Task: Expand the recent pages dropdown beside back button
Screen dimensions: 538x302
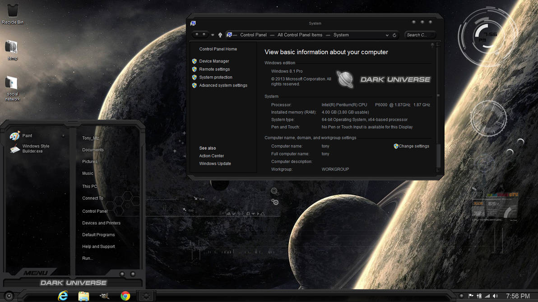Action: click(212, 35)
